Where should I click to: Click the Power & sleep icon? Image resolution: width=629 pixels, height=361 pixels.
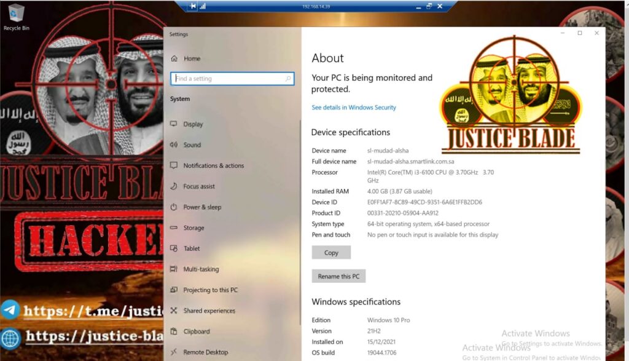[174, 207]
